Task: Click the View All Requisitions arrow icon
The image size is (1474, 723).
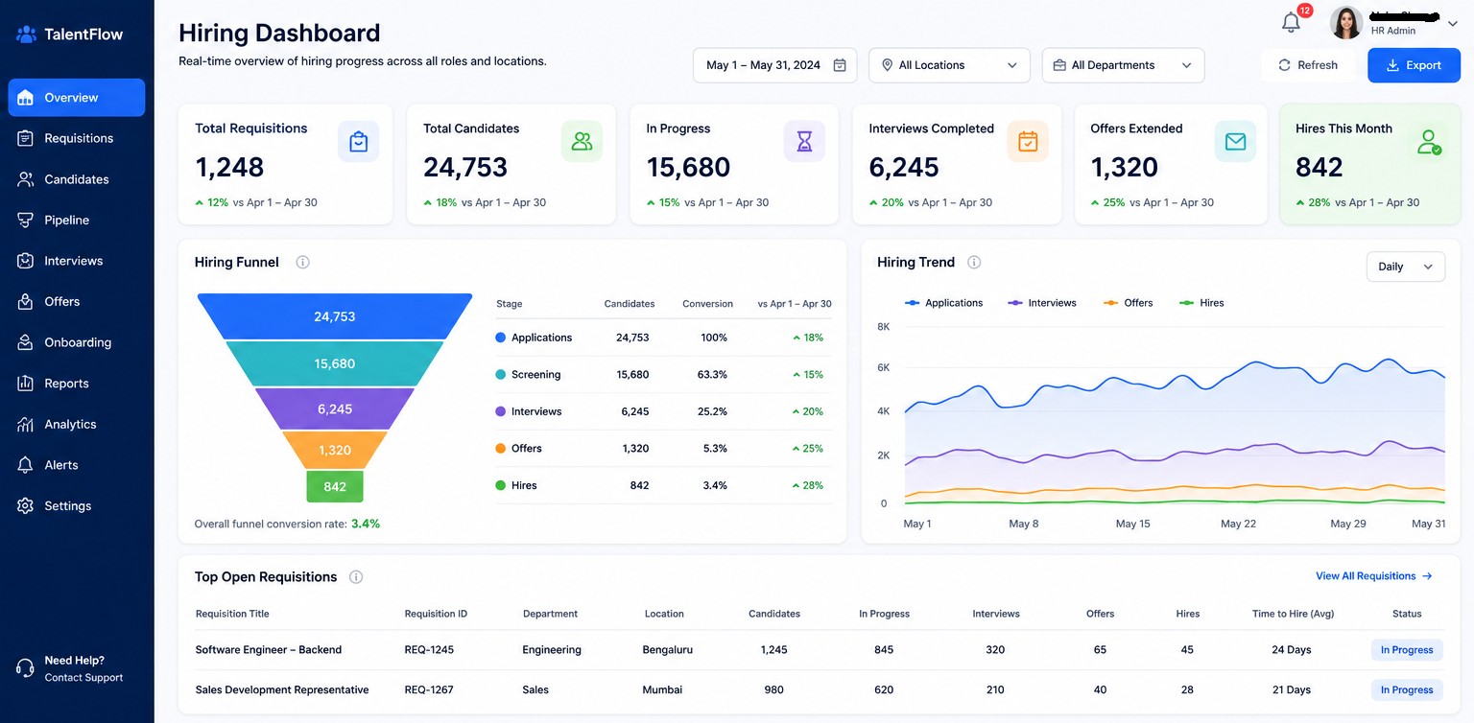Action: click(1427, 576)
